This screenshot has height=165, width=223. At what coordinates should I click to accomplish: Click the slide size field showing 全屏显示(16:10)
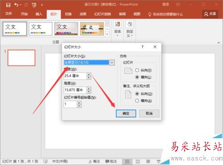(87, 62)
